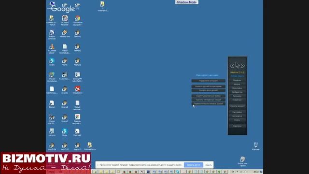Select the Skype shortcut below VLC media player

pyautogui.click(x=52, y=62)
